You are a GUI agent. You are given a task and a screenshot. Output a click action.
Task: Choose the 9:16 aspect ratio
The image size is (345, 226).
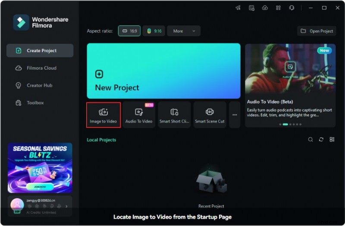pyautogui.click(x=154, y=31)
